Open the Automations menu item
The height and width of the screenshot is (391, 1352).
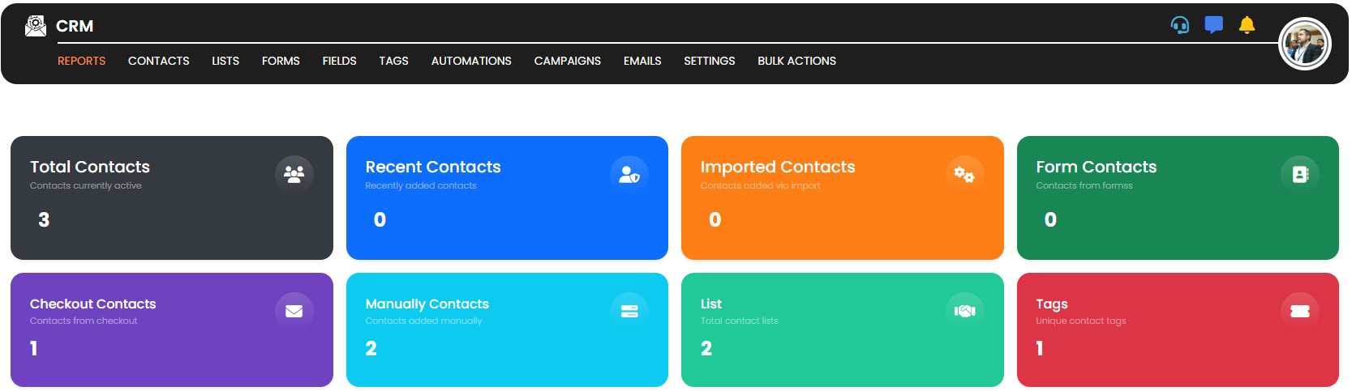pos(471,61)
